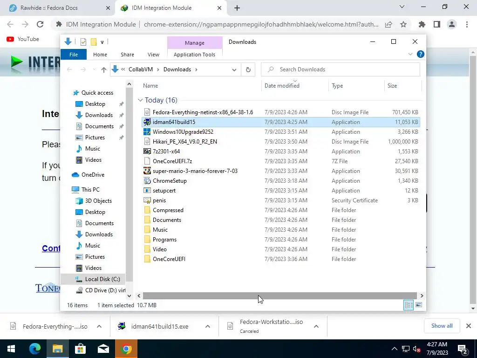The width and height of the screenshot is (477, 358).
Task: Open the YouTube bookmark
Action: [x=23, y=39]
